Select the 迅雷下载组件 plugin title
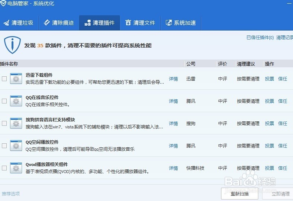This screenshot has width=293, height=201. pos(39,75)
